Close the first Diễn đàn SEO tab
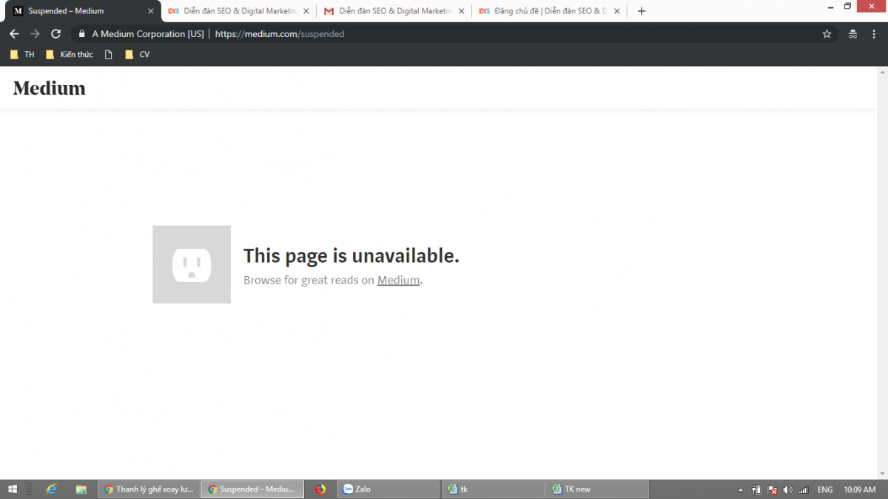Viewport: 888px width, 499px height. point(306,11)
